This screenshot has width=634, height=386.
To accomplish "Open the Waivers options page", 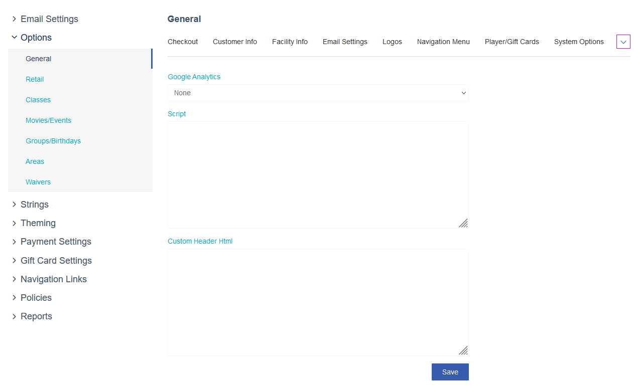I will (38, 182).
